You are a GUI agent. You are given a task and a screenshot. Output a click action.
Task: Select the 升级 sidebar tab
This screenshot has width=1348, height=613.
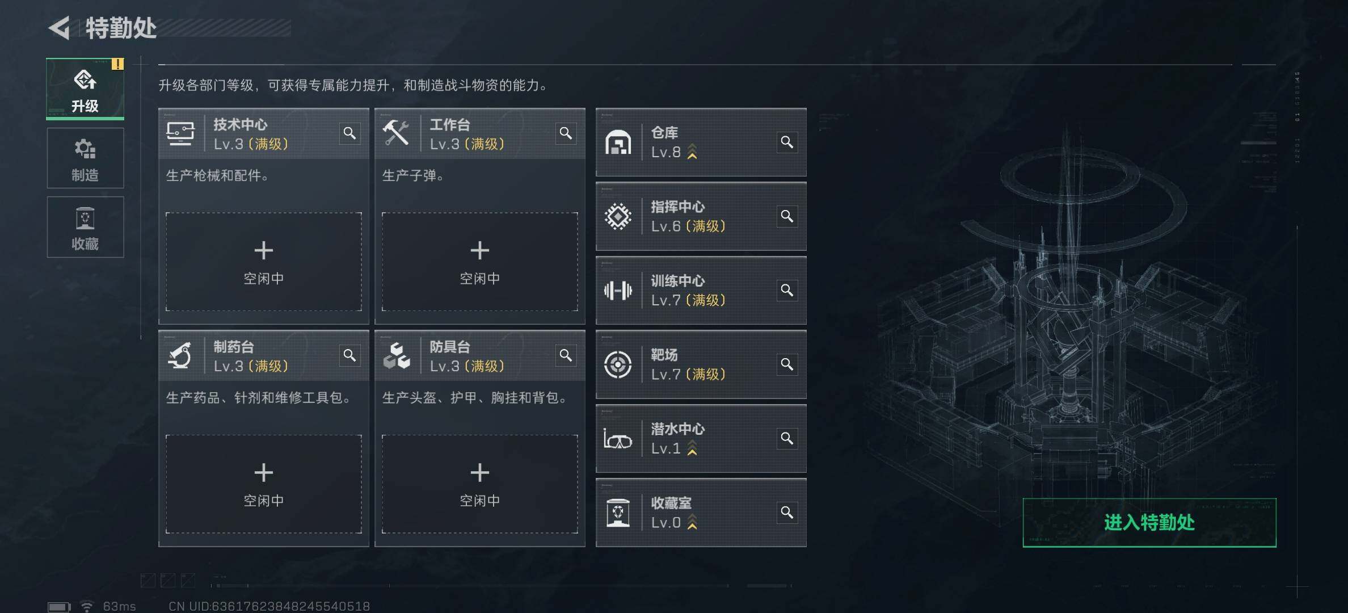click(x=85, y=89)
